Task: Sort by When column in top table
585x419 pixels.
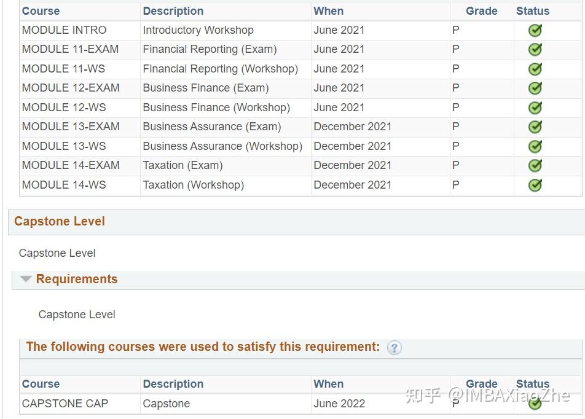Action: tap(328, 11)
